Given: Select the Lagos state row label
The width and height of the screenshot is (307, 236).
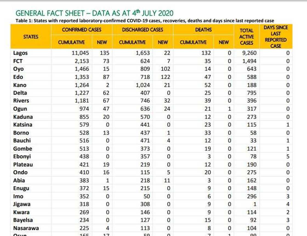Looking at the screenshot, I should coord(20,53).
